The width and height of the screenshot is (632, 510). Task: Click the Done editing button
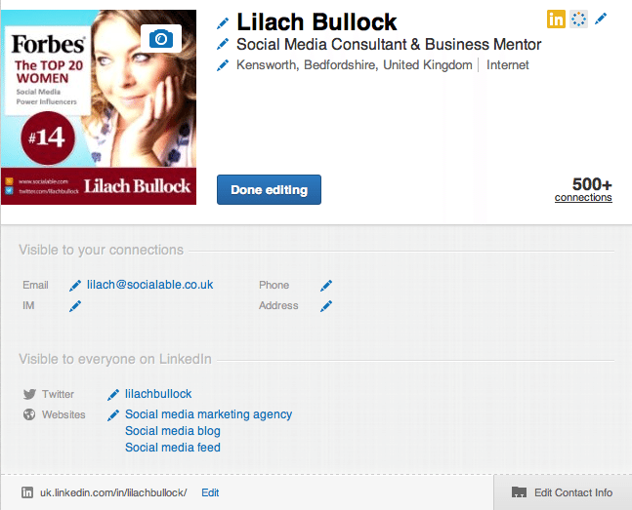pyautogui.click(x=269, y=189)
